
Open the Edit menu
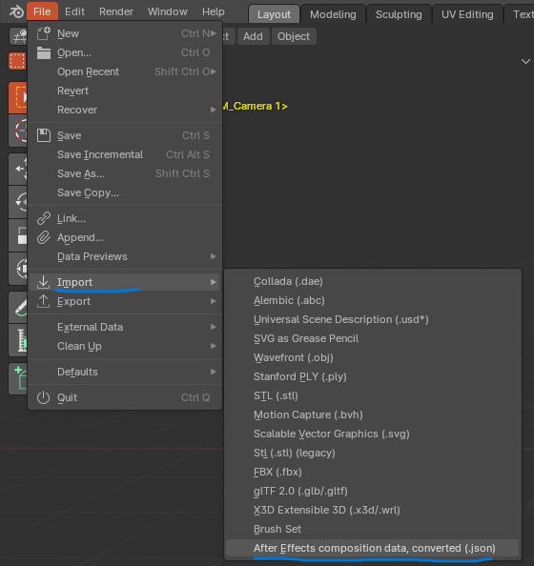[74, 12]
